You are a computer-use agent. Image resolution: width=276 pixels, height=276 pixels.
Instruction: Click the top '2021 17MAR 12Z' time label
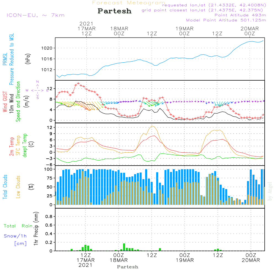coord(86,28)
